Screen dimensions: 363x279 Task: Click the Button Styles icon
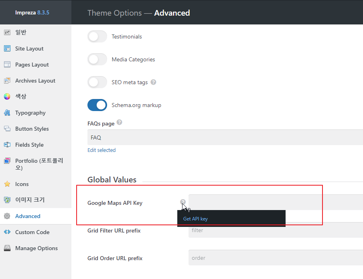click(x=7, y=129)
